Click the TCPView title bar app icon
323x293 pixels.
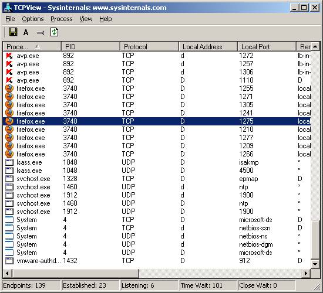pyautogui.click(x=8, y=8)
